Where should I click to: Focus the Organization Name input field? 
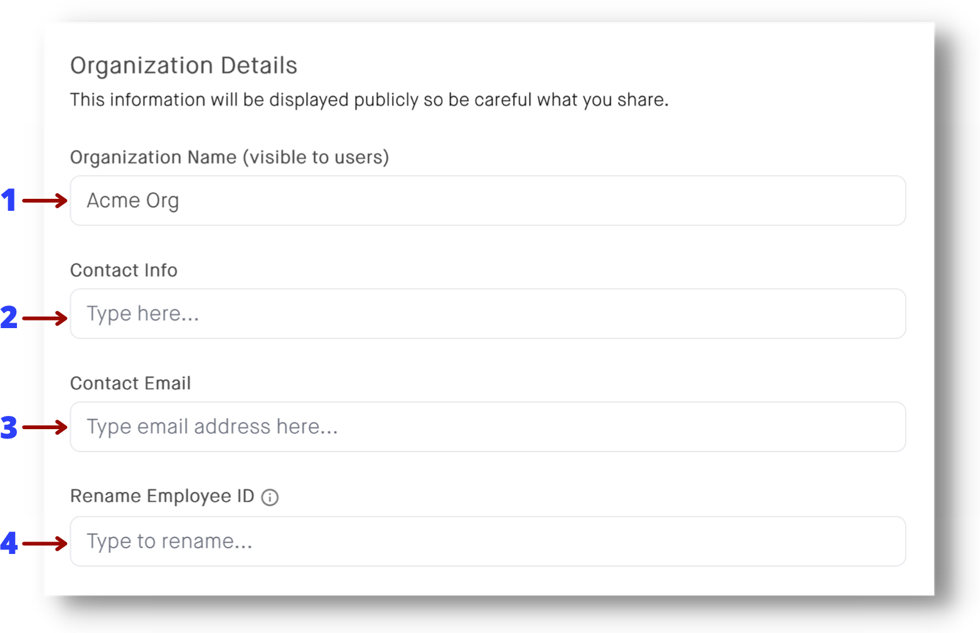pyautogui.click(x=487, y=201)
